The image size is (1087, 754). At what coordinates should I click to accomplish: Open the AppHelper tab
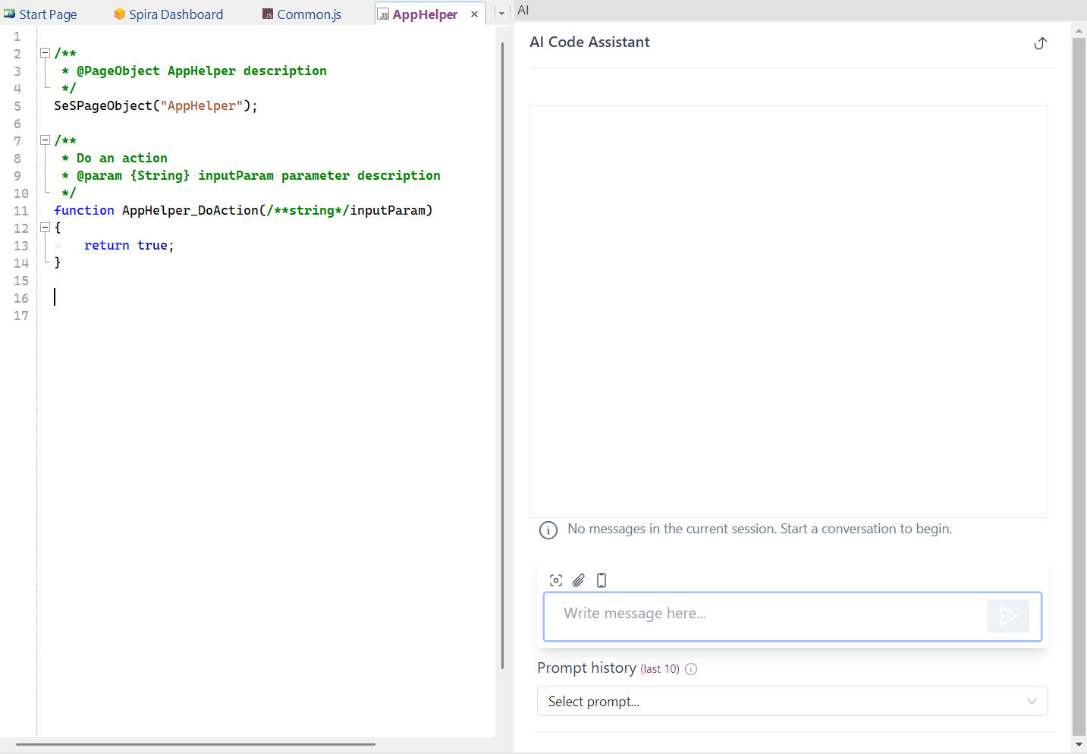425,13
